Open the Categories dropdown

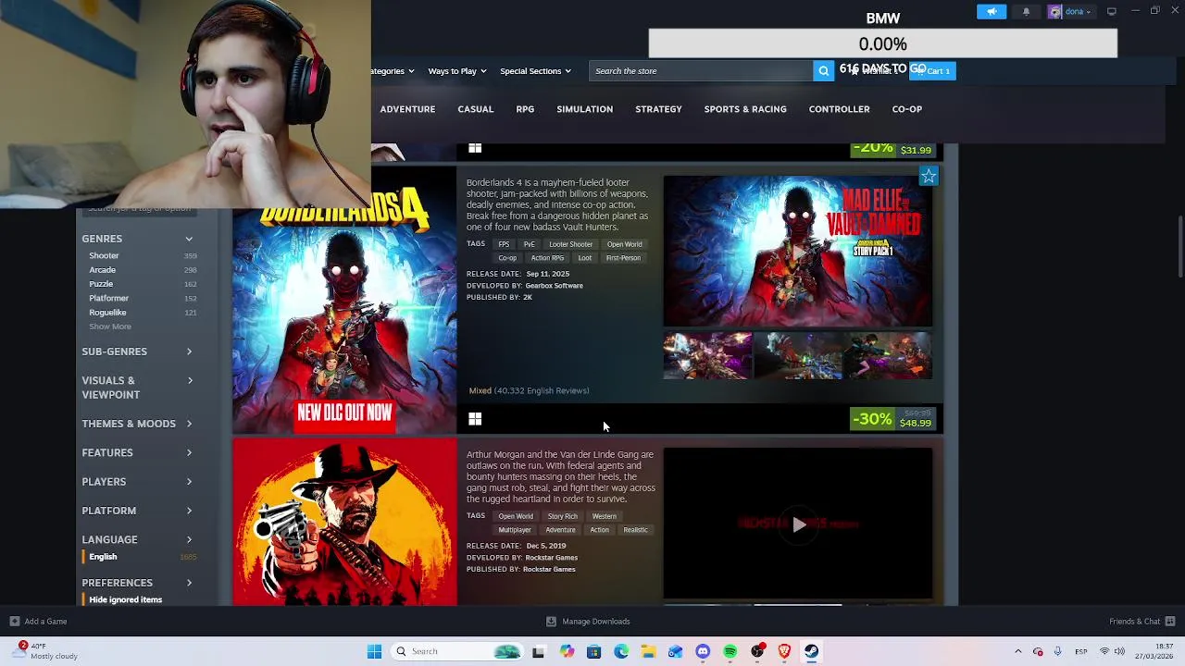tap(393, 71)
